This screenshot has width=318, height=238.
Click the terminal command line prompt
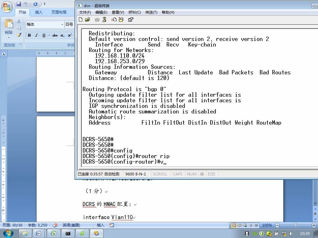[x=125, y=162]
